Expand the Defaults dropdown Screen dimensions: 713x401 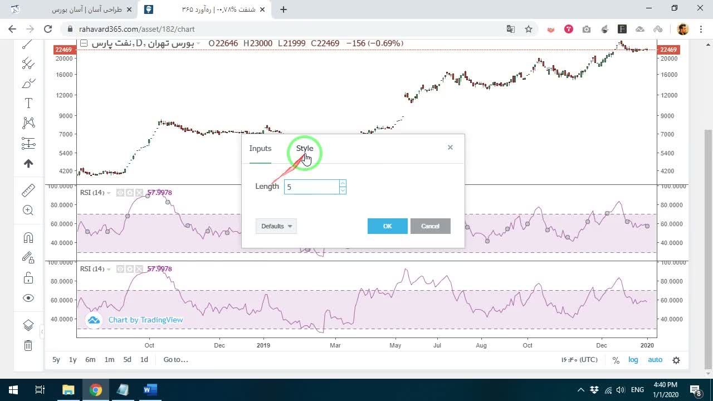click(276, 226)
